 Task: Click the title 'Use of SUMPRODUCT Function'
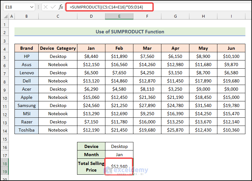pos(130,32)
